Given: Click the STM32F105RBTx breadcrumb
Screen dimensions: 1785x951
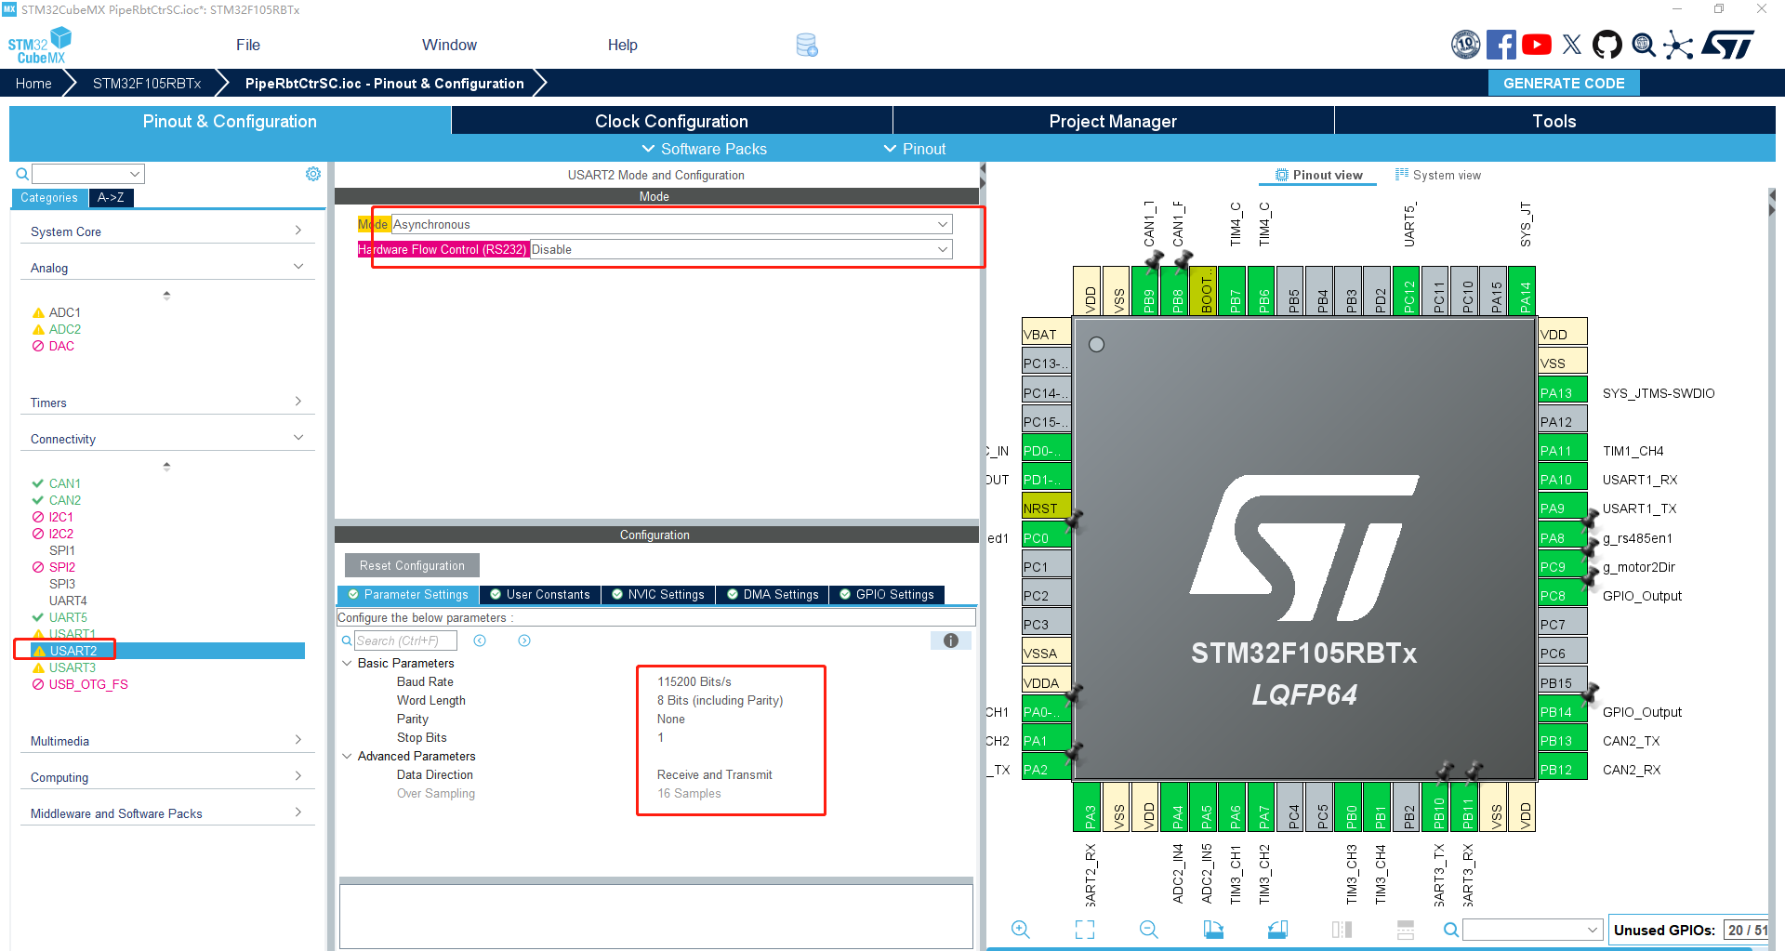Looking at the screenshot, I should pyautogui.click(x=147, y=83).
